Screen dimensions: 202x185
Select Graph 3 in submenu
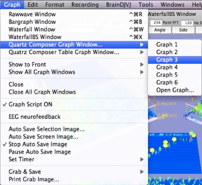(x=175, y=60)
